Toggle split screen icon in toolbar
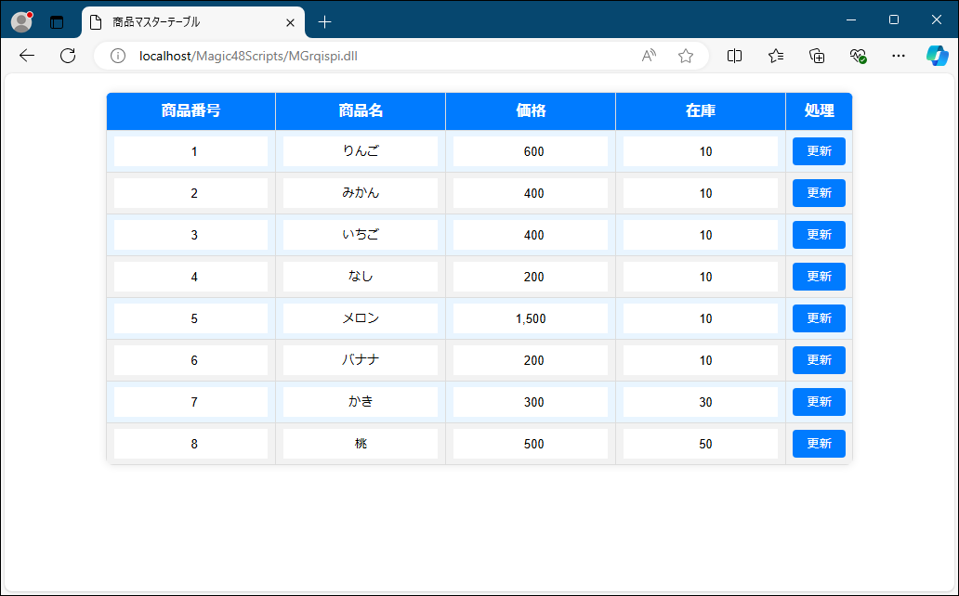This screenshot has height=596, width=959. coord(734,56)
